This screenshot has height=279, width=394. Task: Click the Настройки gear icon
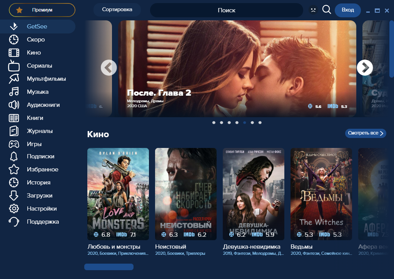(x=14, y=209)
